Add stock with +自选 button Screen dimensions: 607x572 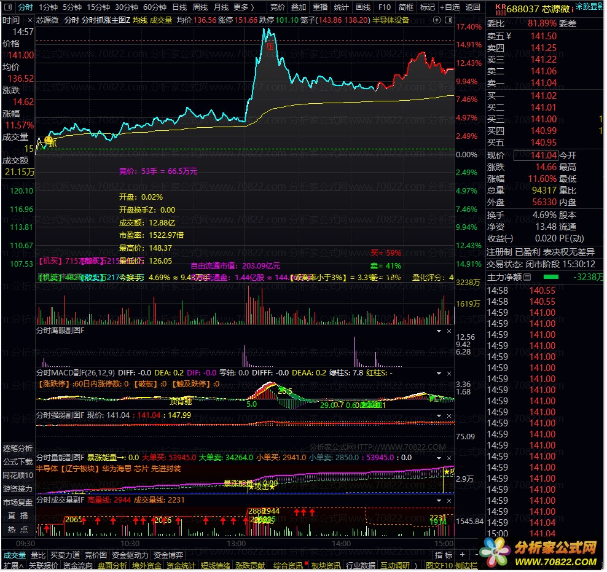coord(450,7)
